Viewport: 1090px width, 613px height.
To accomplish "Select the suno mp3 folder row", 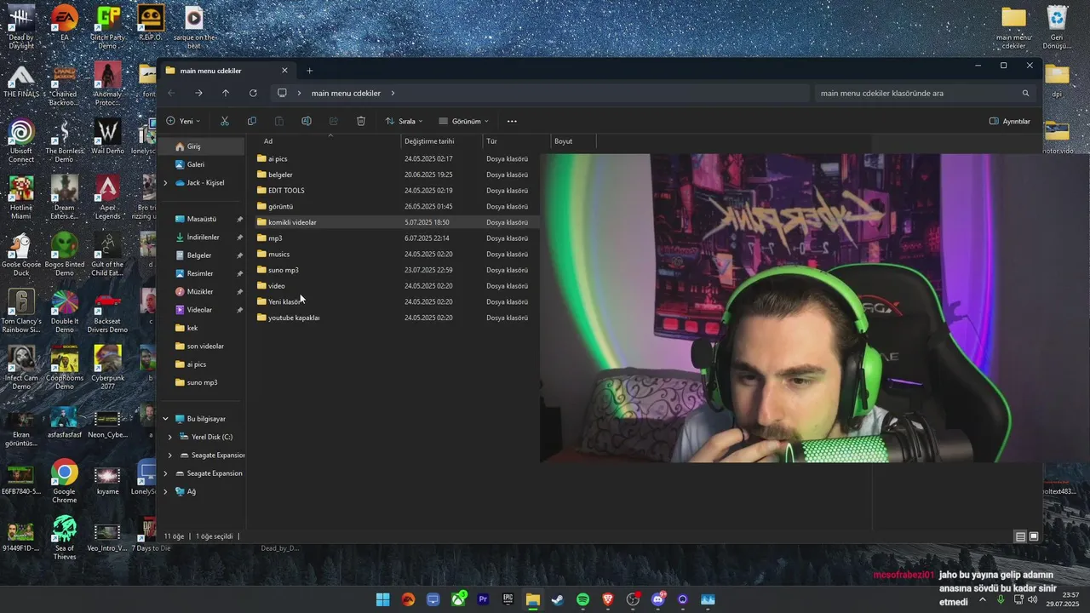I will point(396,270).
